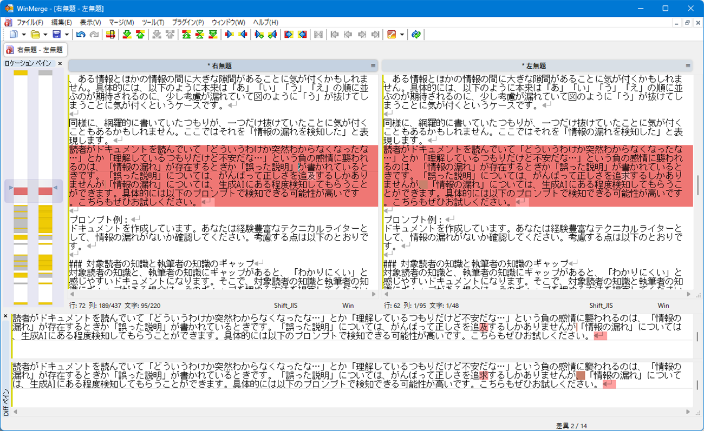Undo the last edit
The height and width of the screenshot is (431, 704).
[80, 35]
